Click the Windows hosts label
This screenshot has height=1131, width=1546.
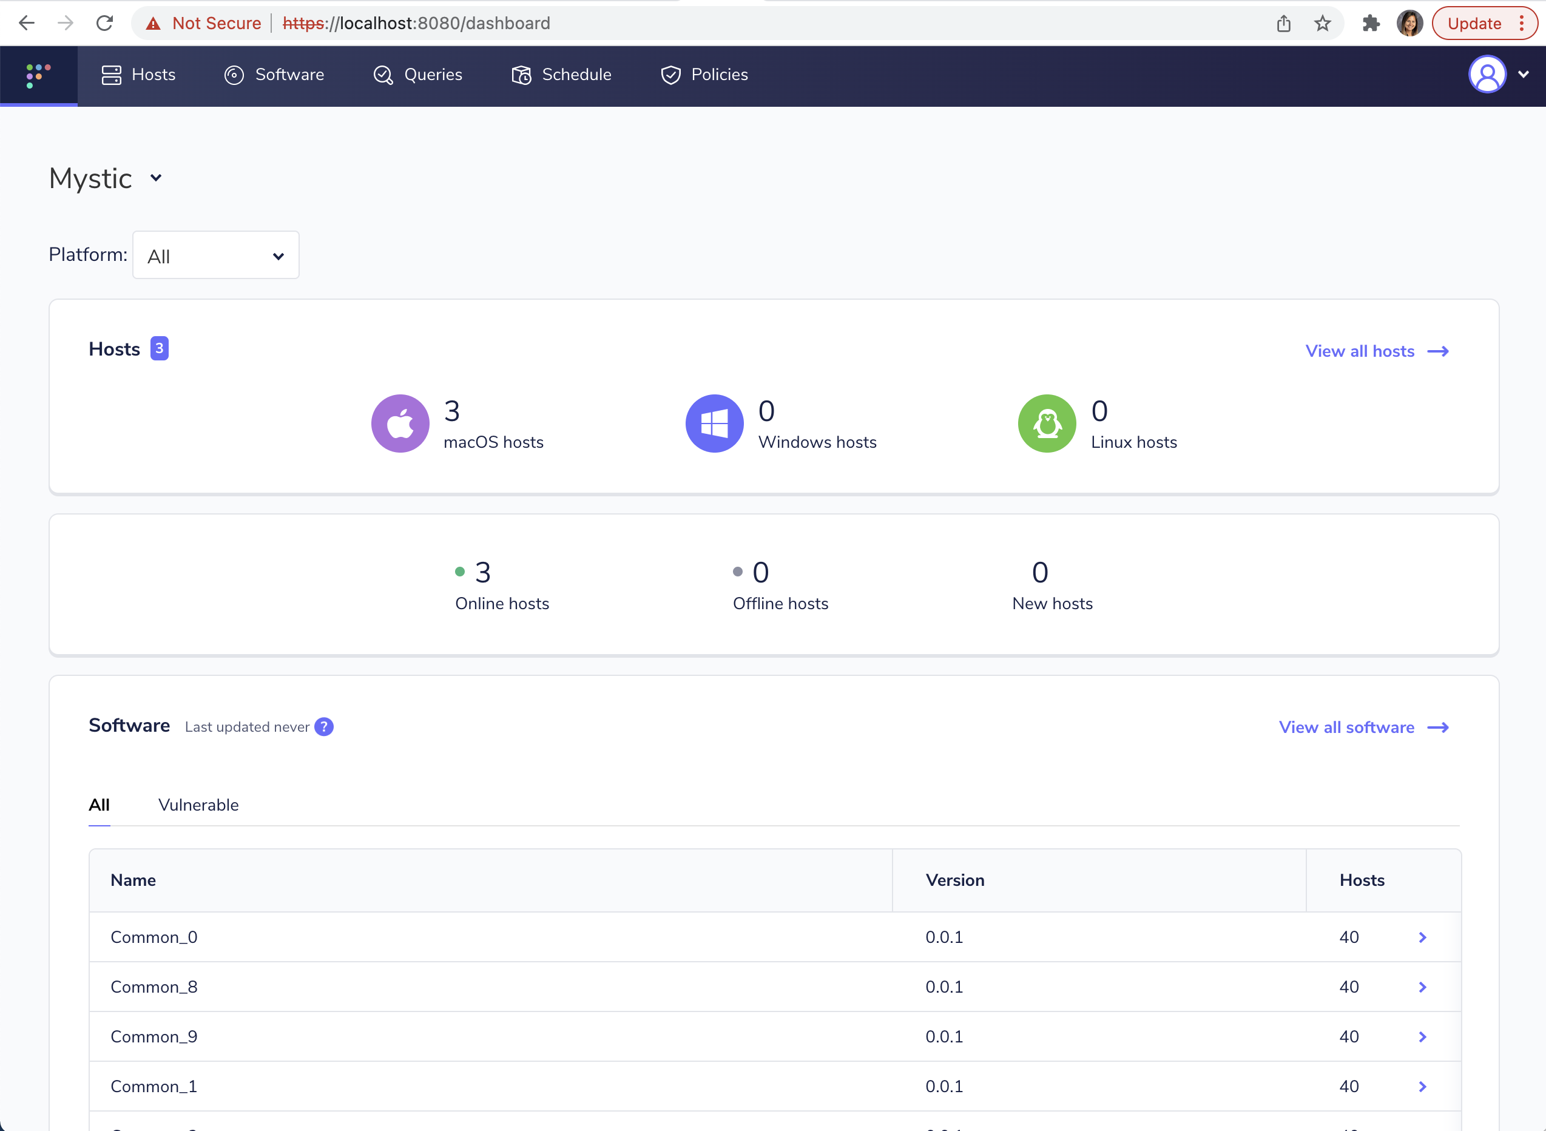(817, 442)
